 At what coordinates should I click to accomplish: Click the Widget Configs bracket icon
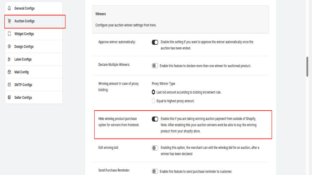pos(9,34)
